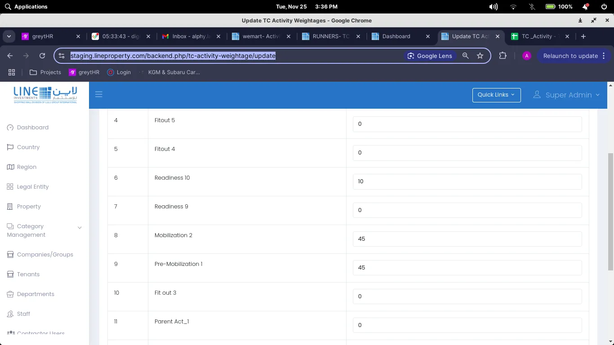This screenshot has width=614, height=345.
Task: Open the Tenants sidebar link
Action: click(28, 274)
